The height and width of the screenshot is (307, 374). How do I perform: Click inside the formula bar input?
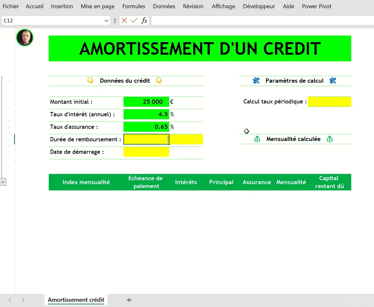coord(263,20)
